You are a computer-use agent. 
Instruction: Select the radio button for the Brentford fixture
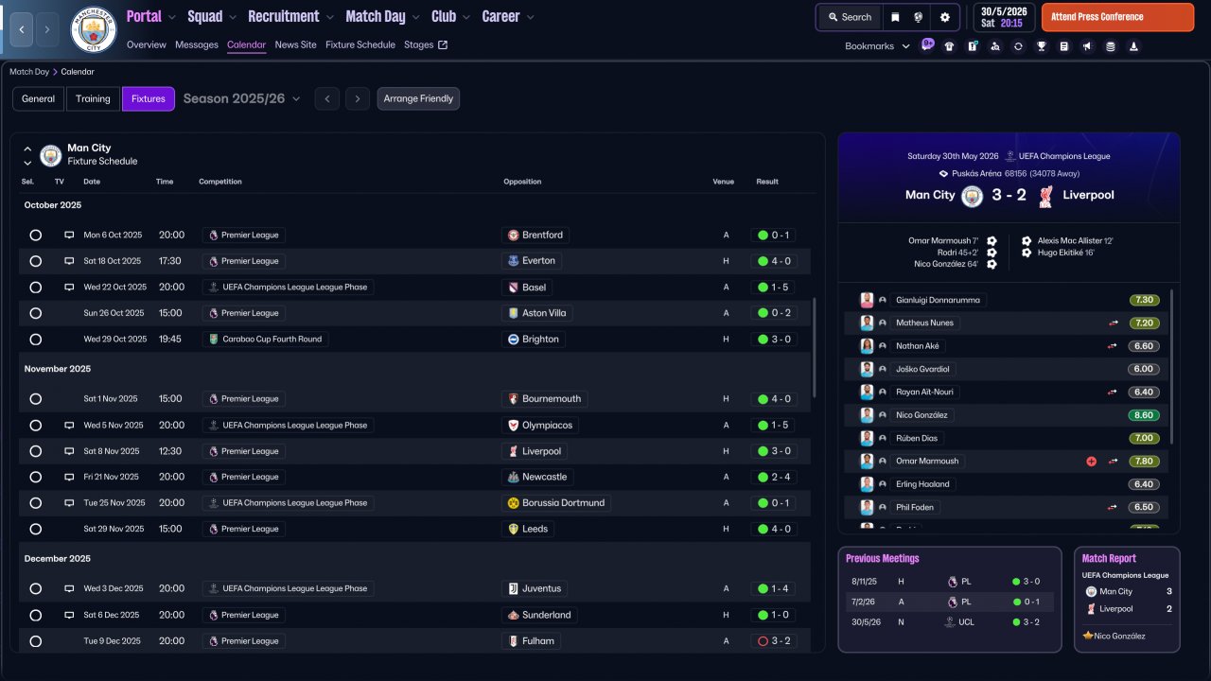pyautogui.click(x=36, y=235)
